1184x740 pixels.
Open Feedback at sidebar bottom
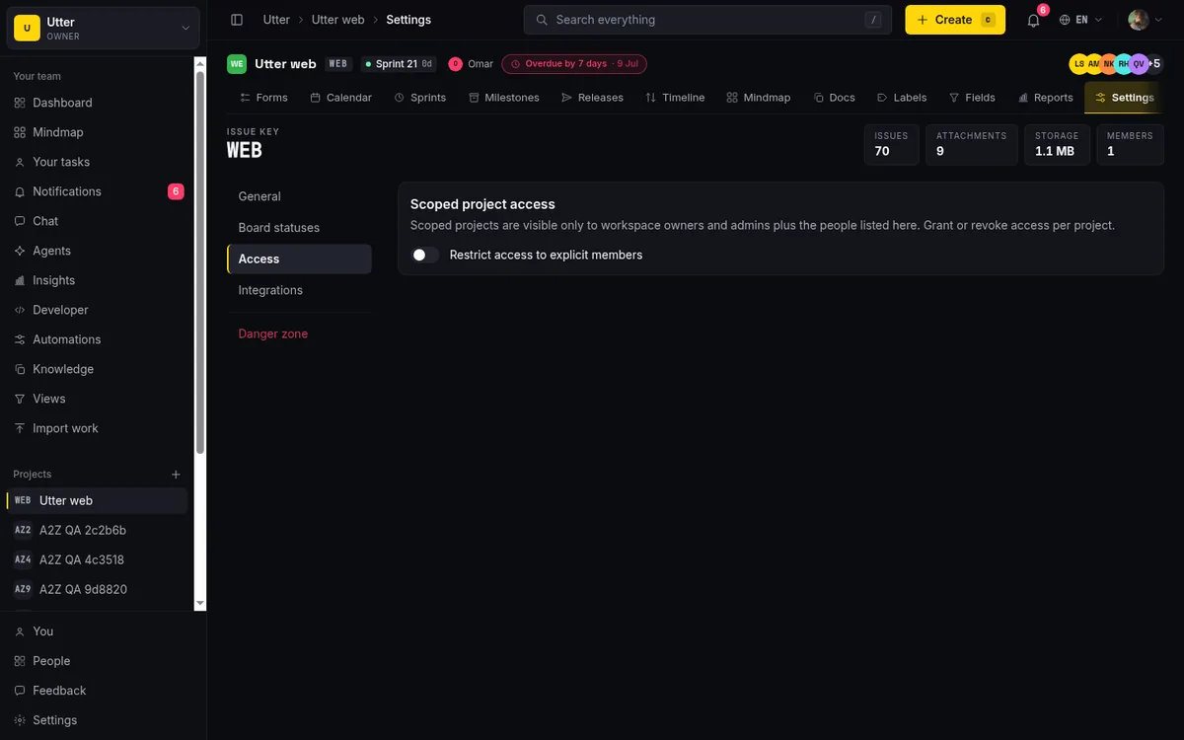(103, 691)
